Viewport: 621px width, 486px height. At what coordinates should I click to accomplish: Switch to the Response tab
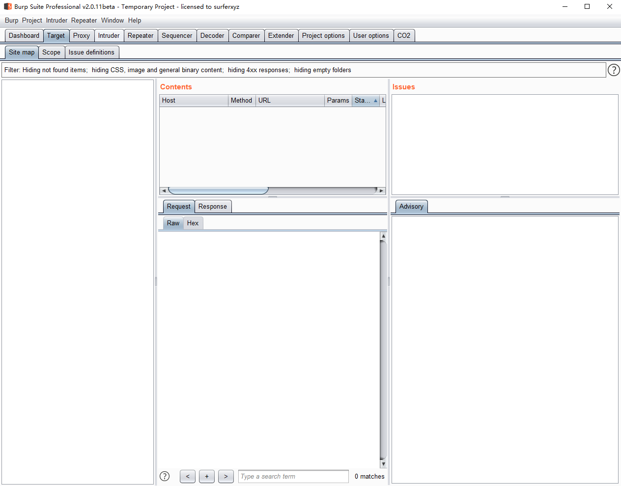pos(213,207)
